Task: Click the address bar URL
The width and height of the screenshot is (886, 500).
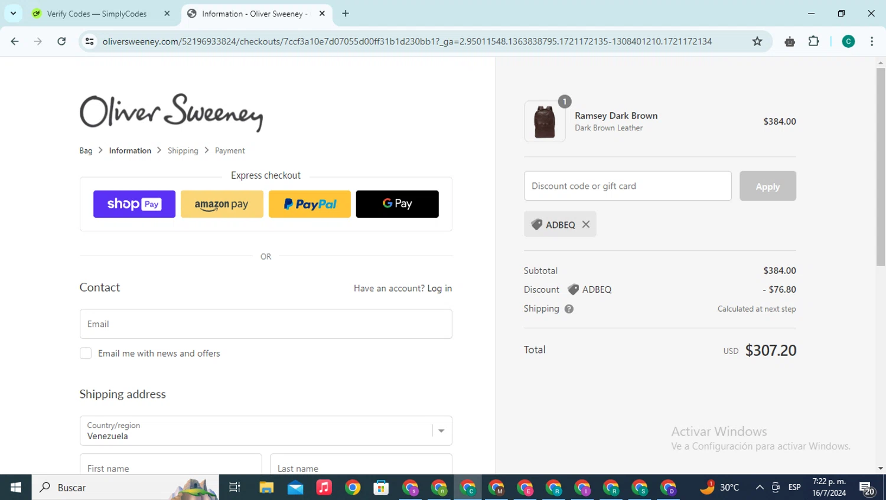Action: (x=407, y=41)
